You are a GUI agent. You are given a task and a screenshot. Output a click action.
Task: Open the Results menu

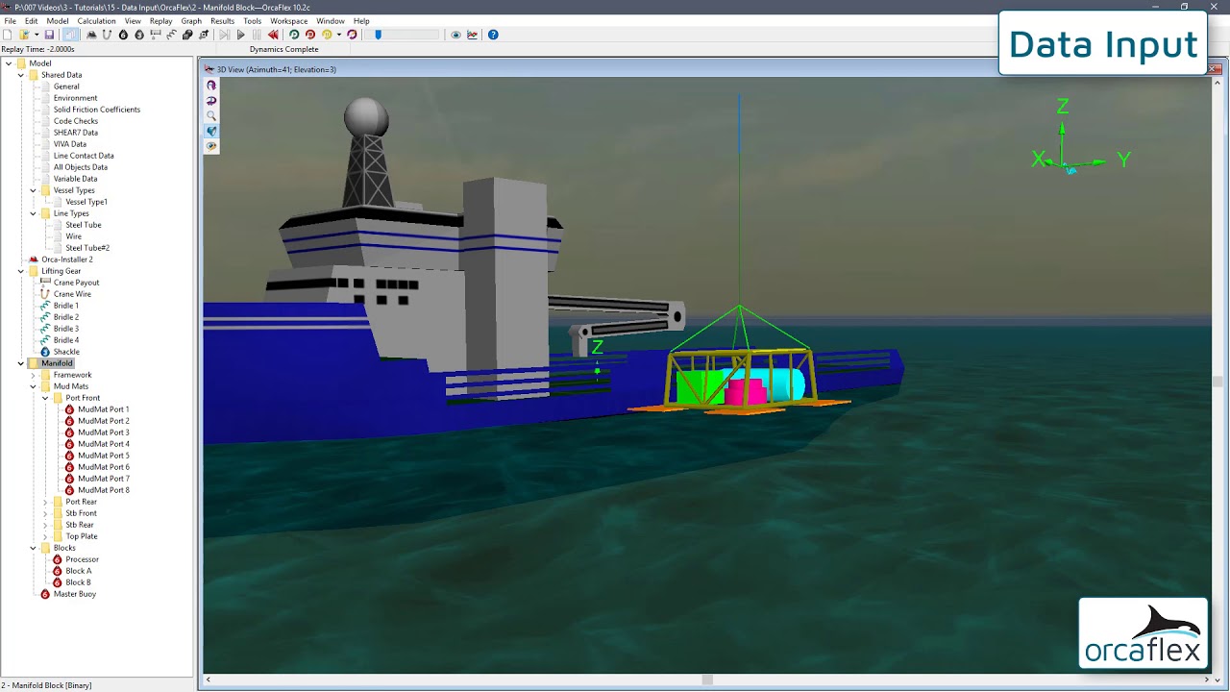tap(222, 20)
